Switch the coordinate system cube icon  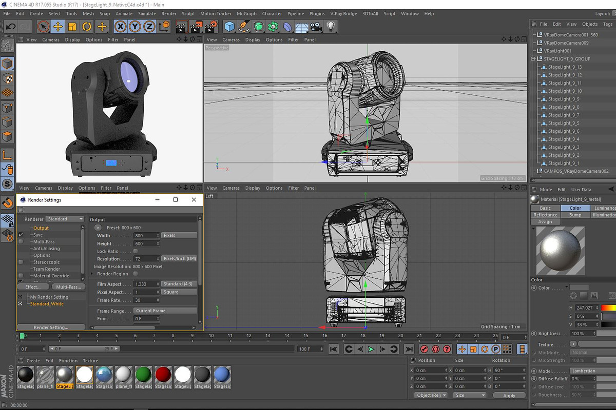164,26
